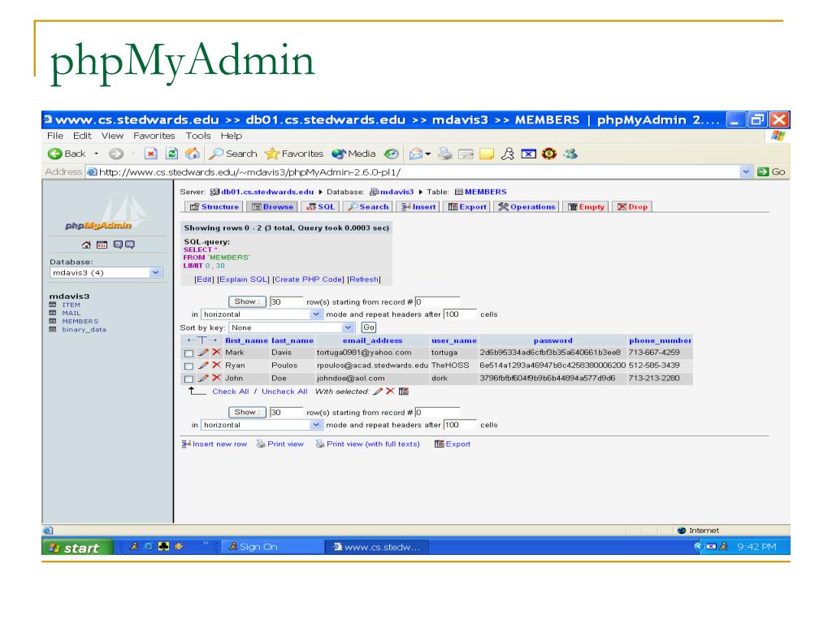Click the With selected delete X icon
The width and height of the screenshot is (832, 624).
[390, 391]
